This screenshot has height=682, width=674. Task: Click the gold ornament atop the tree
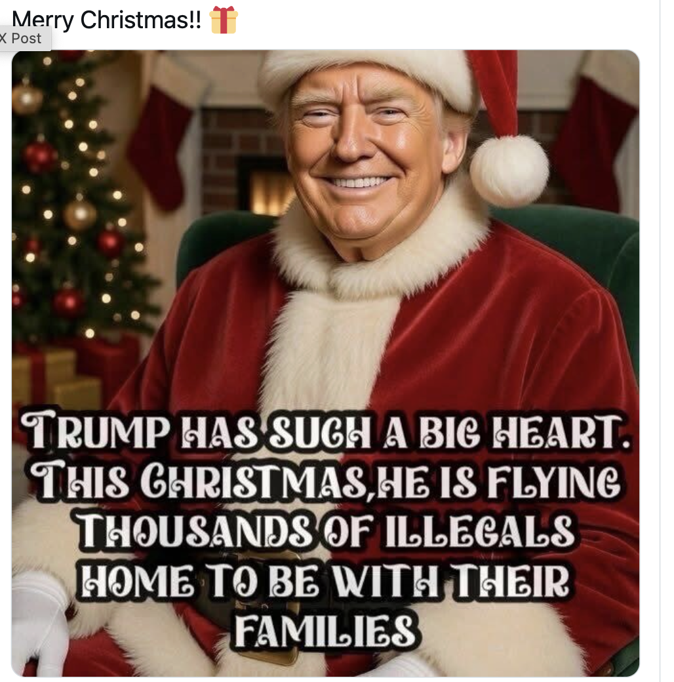coord(27,99)
